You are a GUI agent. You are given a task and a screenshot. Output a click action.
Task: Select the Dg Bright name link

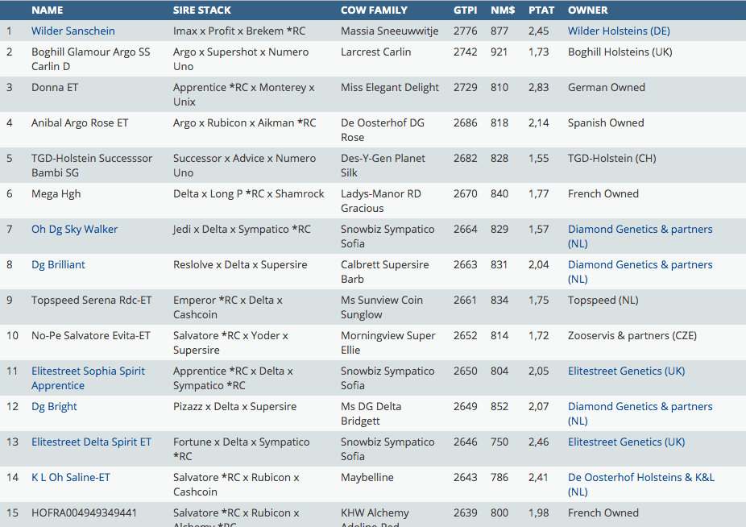pyautogui.click(x=54, y=407)
